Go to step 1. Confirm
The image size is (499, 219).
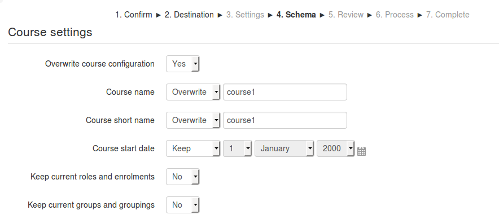click(134, 15)
